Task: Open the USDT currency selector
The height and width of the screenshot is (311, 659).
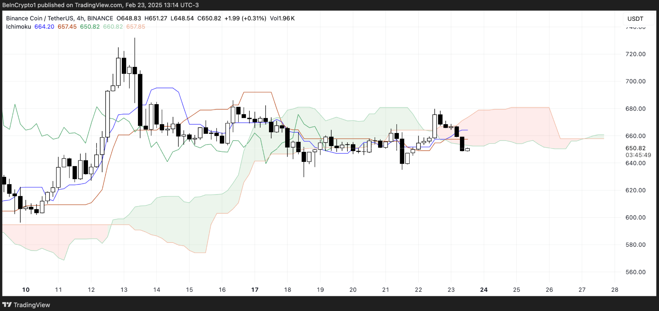Action: [635, 18]
